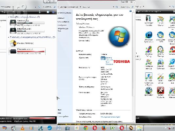
Task: Select the removable disk drive icon
Action: (13, 51)
